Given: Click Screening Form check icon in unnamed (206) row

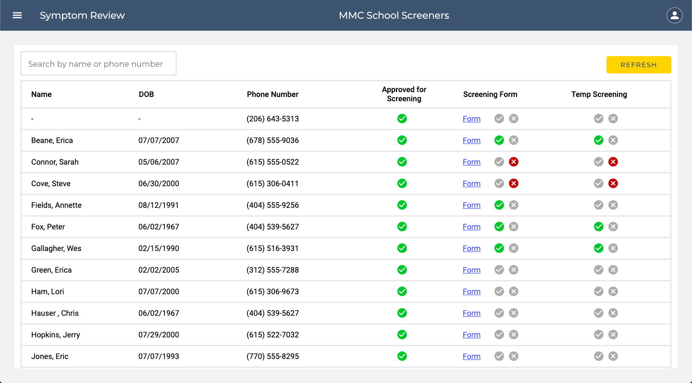Looking at the screenshot, I should (x=499, y=119).
